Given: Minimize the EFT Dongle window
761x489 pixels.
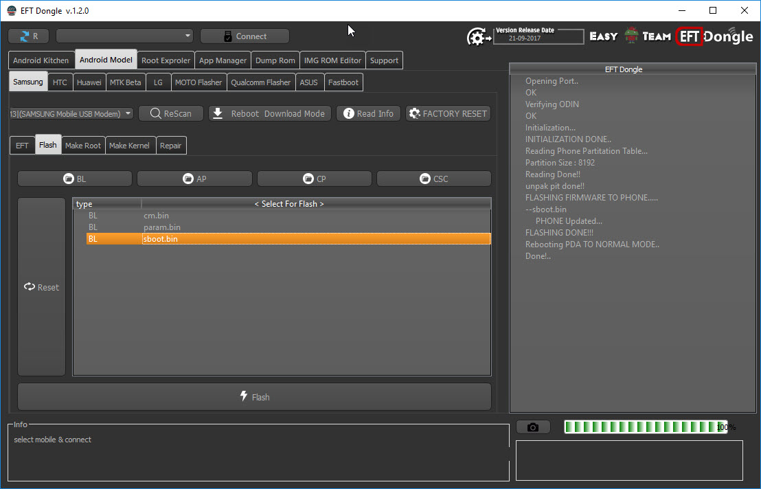Looking at the screenshot, I should point(682,11).
